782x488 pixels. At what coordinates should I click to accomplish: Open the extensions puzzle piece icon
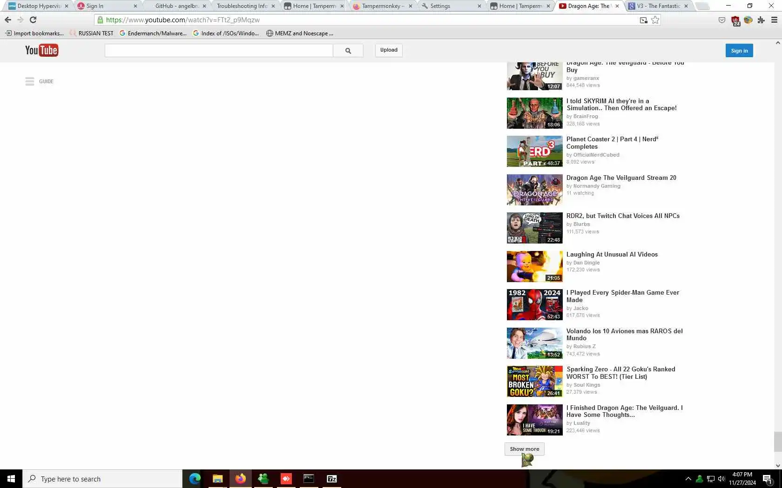tap(761, 20)
